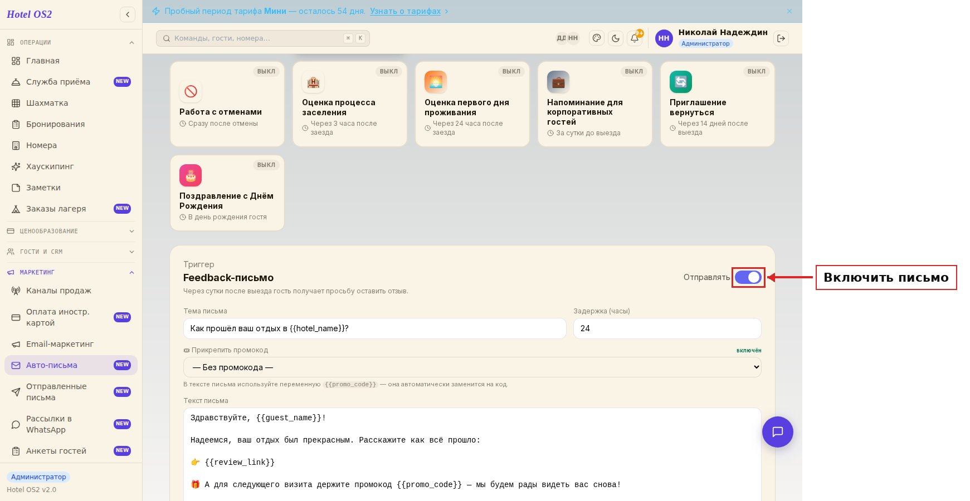Expand the Гости и CRM section
The image size is (970, 501).
[71, 252]
